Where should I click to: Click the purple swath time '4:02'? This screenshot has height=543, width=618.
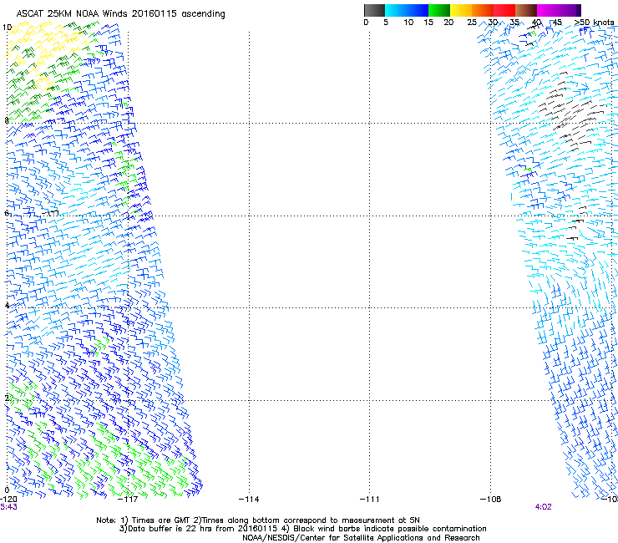(543, 507)
